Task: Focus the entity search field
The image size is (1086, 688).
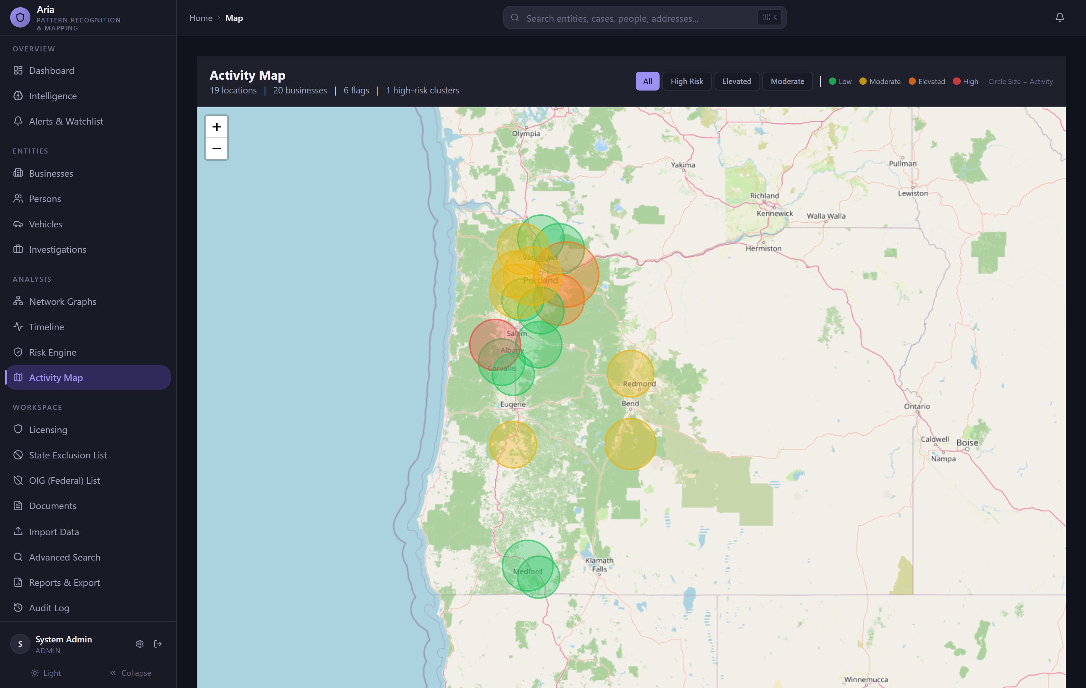Action: click(x=644, y=18)
